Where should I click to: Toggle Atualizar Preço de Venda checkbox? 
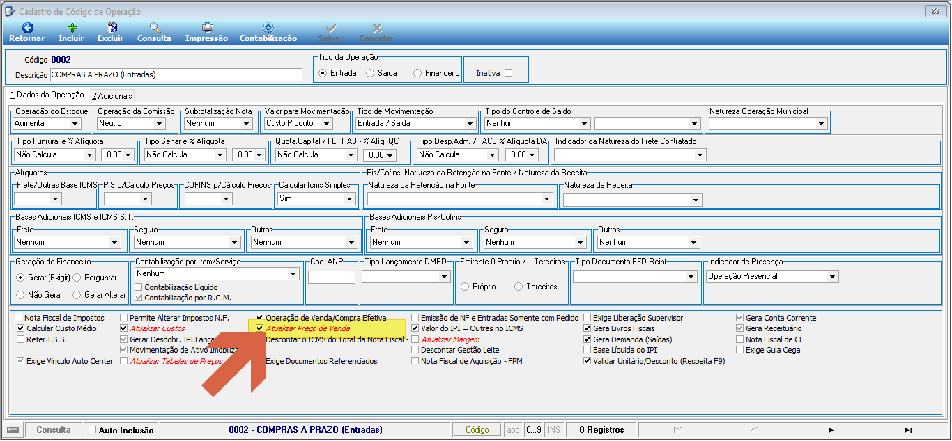(x=260, y=328)
